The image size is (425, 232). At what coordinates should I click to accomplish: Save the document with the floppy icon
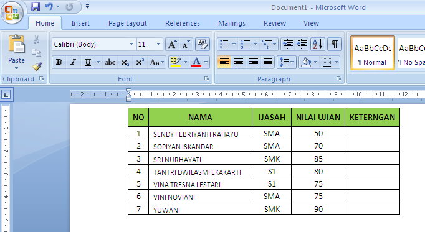click(36, 7)
